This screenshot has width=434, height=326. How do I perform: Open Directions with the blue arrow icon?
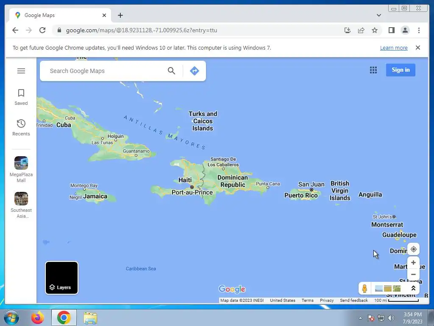point(194,71)
